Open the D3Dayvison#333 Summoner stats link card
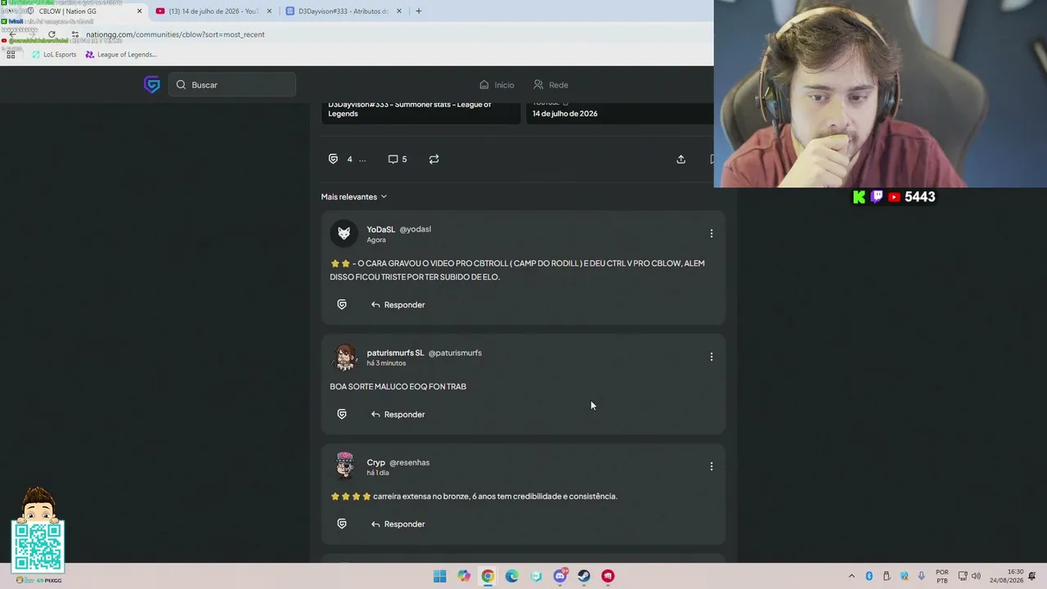The image size is (1047, 589). pyautogui.click(x=420, y=112)
